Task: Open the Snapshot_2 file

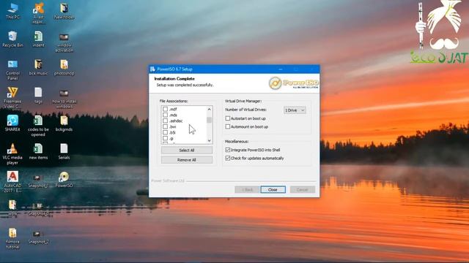Action: tap(38, 237)
